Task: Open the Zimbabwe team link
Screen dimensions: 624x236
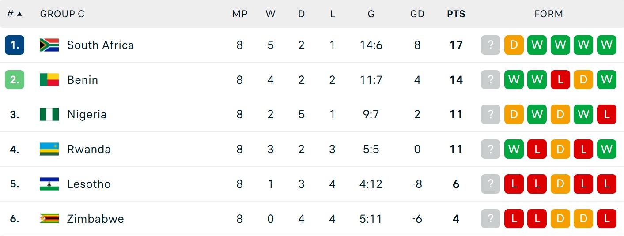Action: 95,219
